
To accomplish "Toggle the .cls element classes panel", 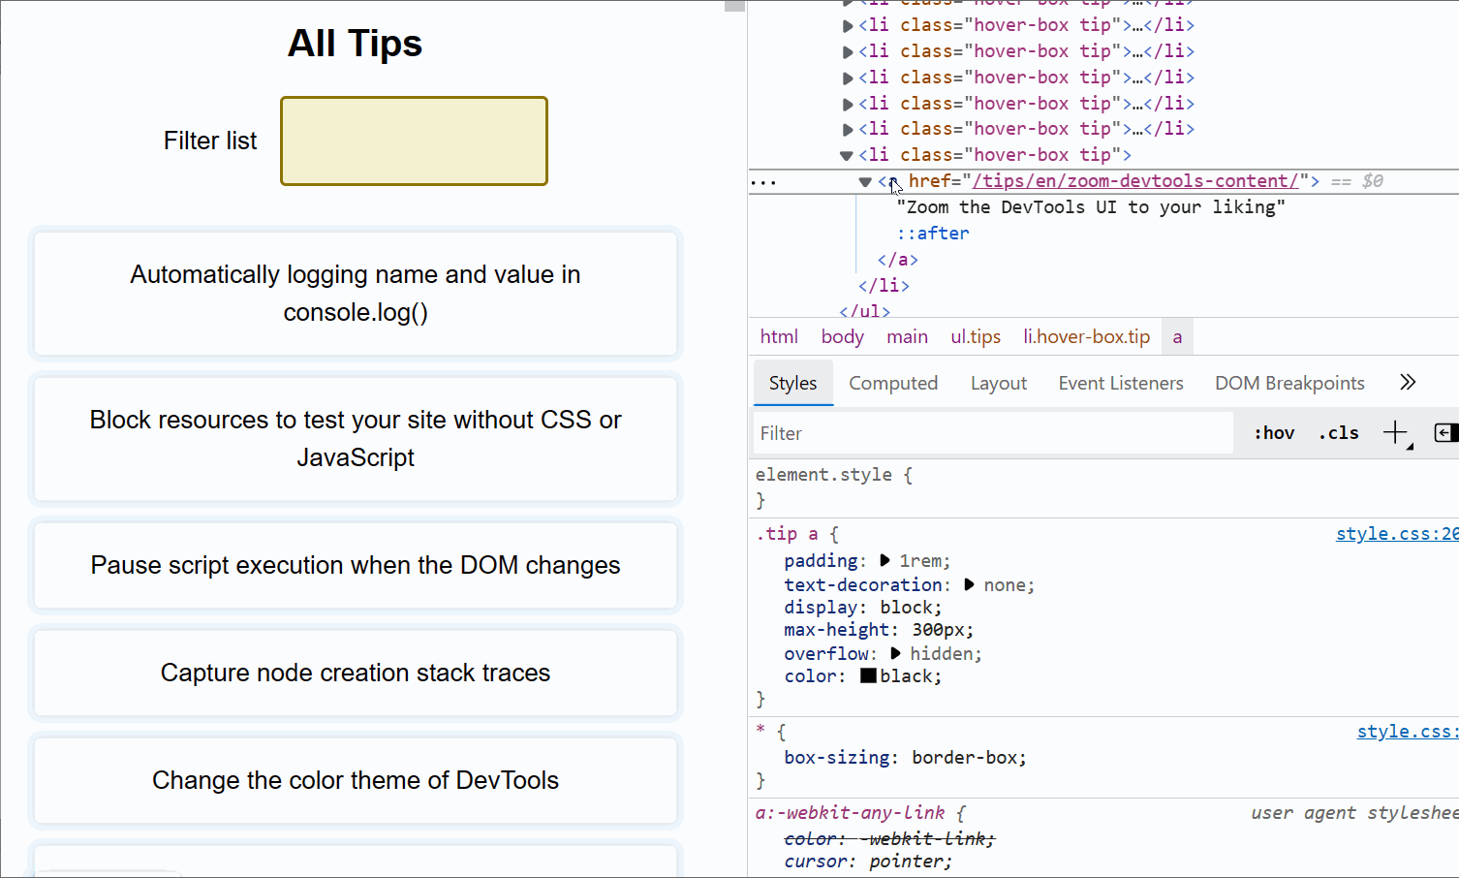I will pyautogui.click(x=1338, y=433).
